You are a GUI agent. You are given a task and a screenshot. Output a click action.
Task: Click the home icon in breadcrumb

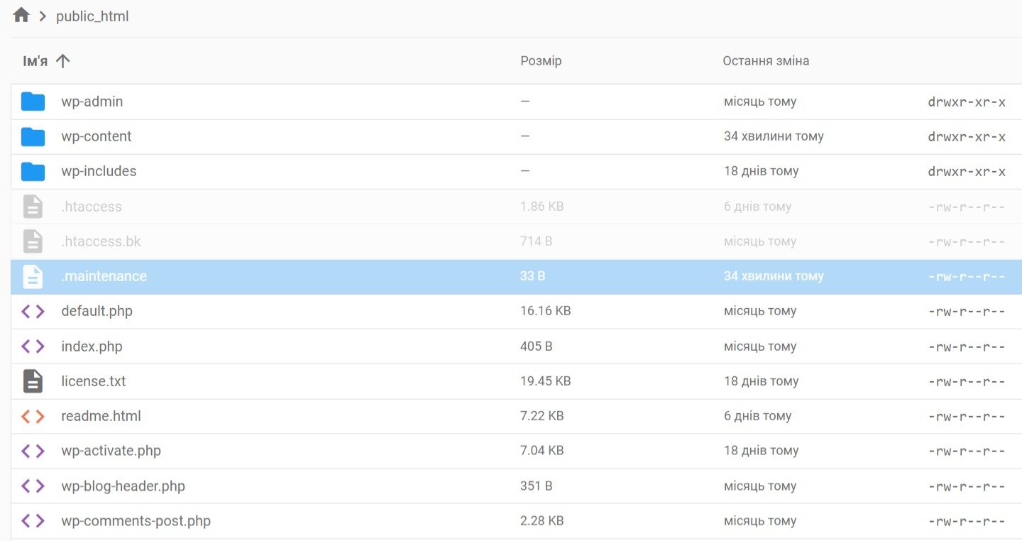[x=21, y=16]
